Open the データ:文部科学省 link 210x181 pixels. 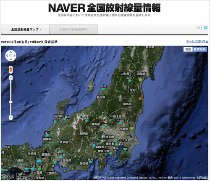pos(197,42)
